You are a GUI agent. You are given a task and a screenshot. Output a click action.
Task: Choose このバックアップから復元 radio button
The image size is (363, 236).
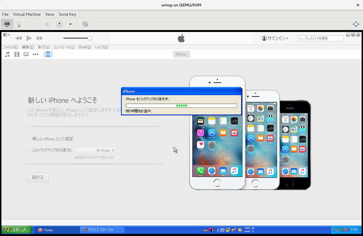(x=30, y=150)
